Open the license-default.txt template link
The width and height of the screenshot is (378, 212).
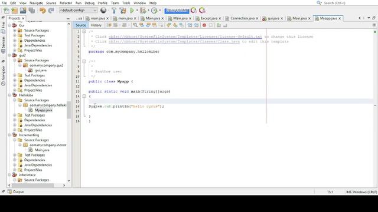point(185,37)
